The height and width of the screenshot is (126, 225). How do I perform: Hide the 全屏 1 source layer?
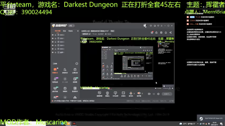pos(53,52)
